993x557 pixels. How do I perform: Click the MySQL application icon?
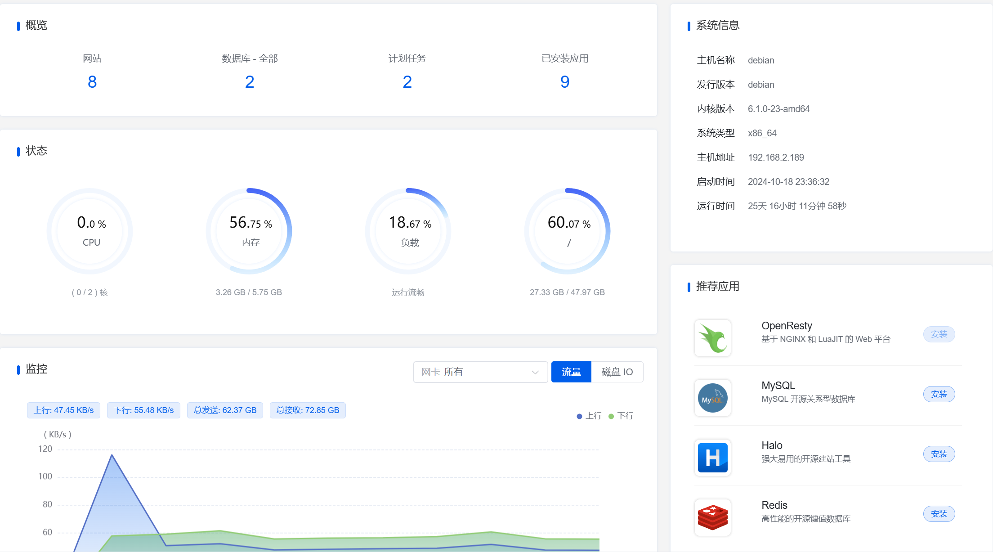tap(712, 397)
